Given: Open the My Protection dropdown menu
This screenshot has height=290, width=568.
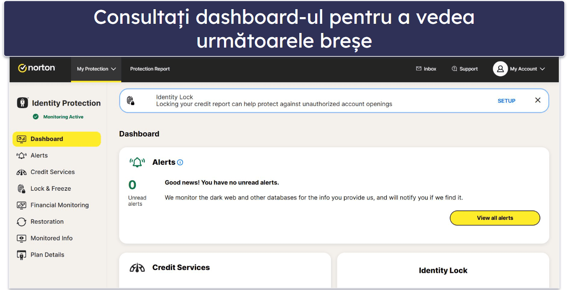Looking at the screenshot, I should click(x=96, y=69).
